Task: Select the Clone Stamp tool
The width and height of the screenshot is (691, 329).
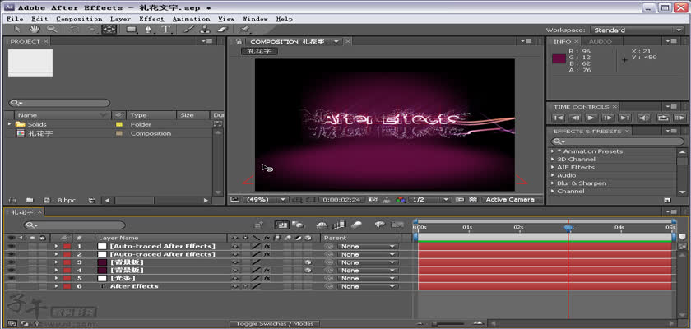Action: click(x=205, y=30)
